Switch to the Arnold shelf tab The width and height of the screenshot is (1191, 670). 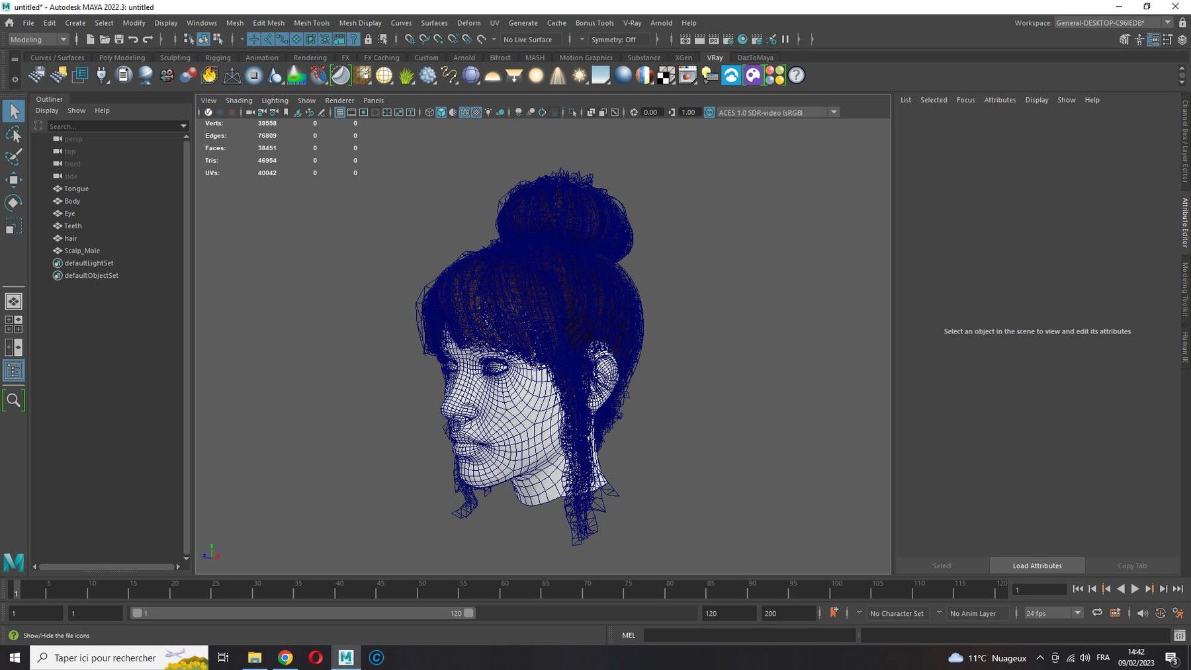click(464, 58)
